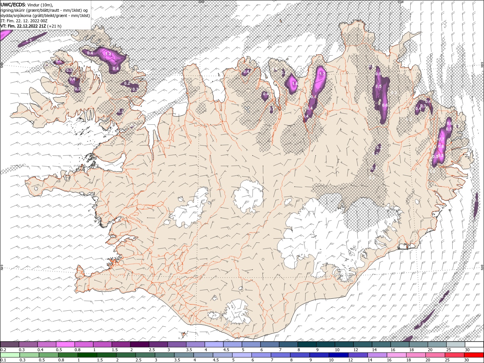Pick the deep blue 10 mm rain swatch
Image resolution: width=484 pixels, height=363 pixels.
pyautogui.click(x=338, y=355)
